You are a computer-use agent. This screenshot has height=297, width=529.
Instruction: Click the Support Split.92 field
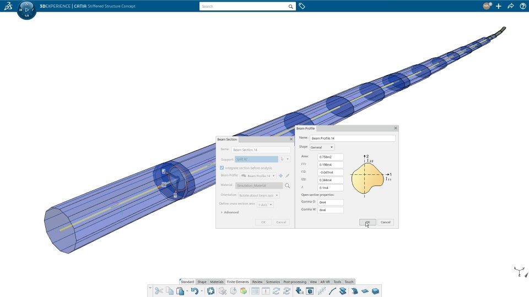pyautogui.click(x=256, y=159)
